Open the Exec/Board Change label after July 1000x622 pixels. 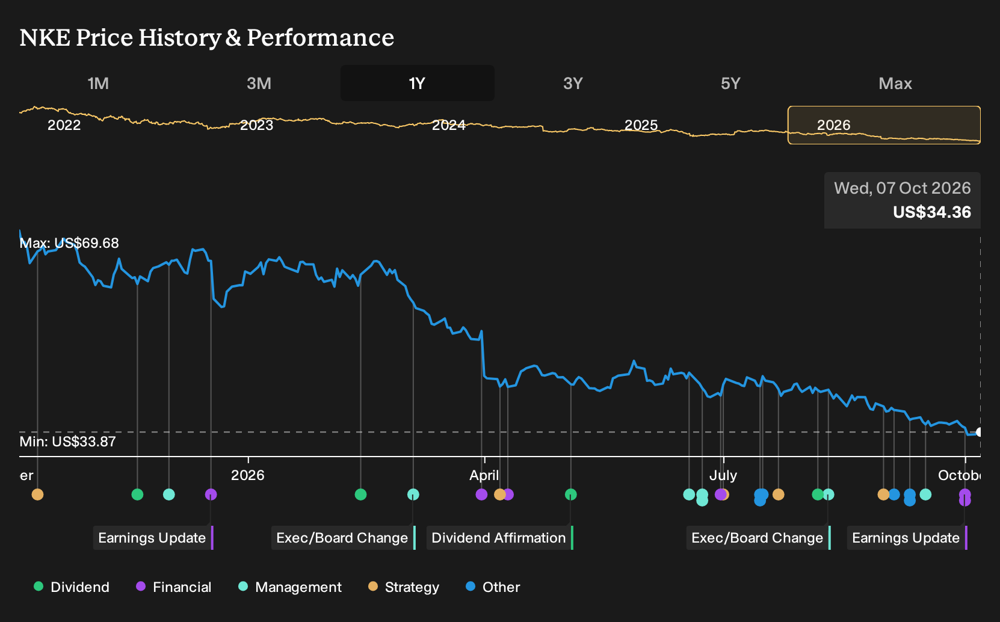(x=758, y=538)
